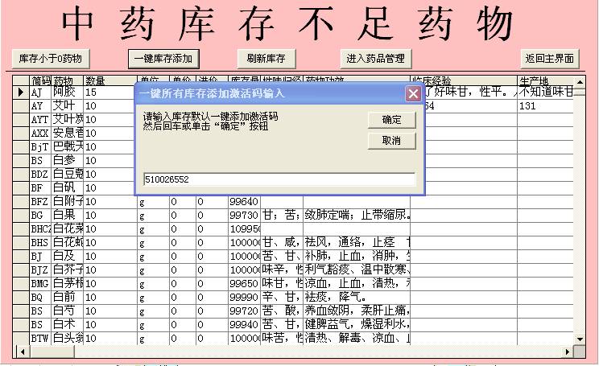Viewport: 599px width, 366px height.
Task: Click the 131 cell in 生产地 column
Action: [545, 105]
